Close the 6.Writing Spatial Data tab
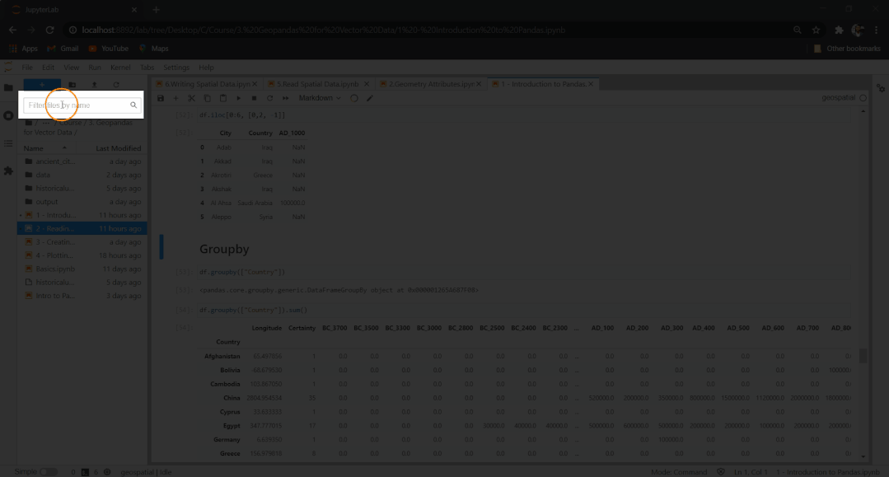The image size is (889, 477). [255, 84]
